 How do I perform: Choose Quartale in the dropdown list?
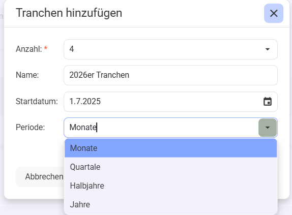170,167
